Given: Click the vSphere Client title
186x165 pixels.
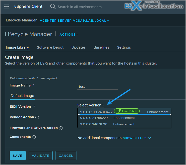Looking at the screenshot, I should pos(28,6).
